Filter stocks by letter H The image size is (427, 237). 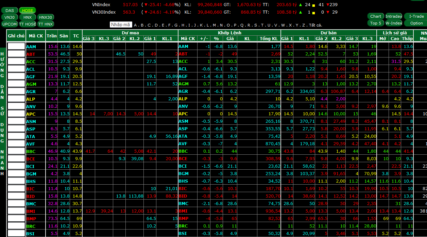pyautogui.click(x=183, y=25)
